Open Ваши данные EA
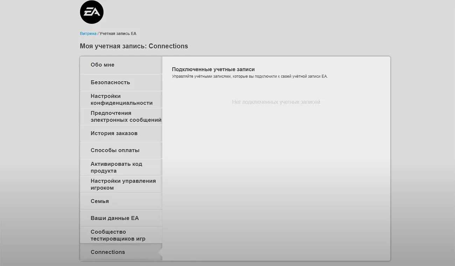Image resolution: width=455 pixels, height=266 pixels. [x=121, y=218]
